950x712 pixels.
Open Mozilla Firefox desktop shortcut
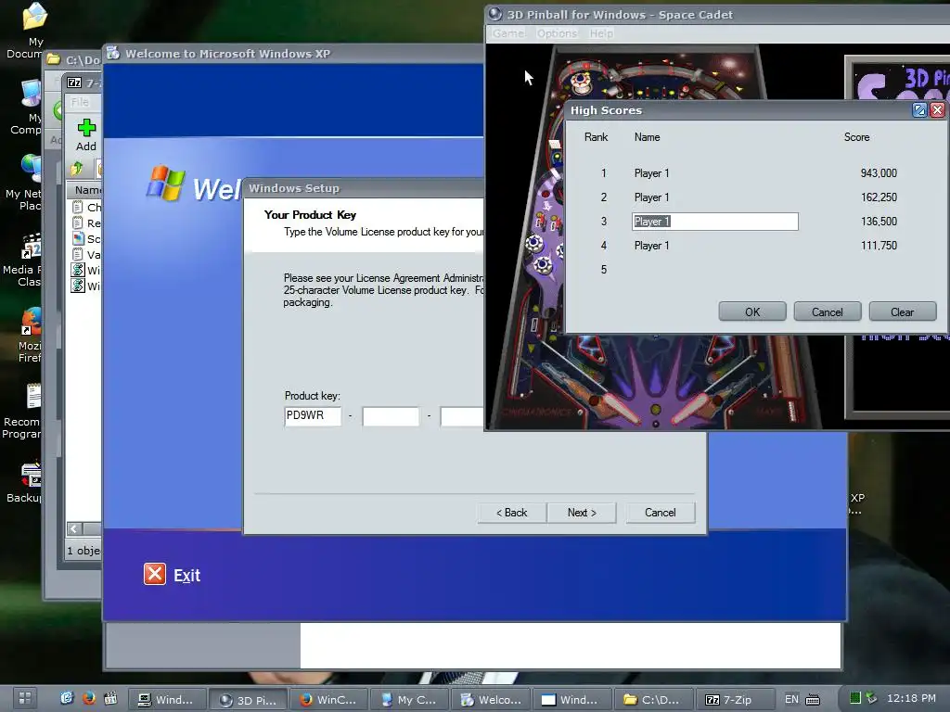coord(31,335)
